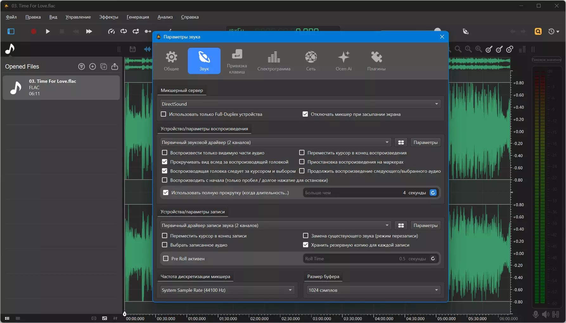Expand the DirectSound mixer server dropdown

300,104
